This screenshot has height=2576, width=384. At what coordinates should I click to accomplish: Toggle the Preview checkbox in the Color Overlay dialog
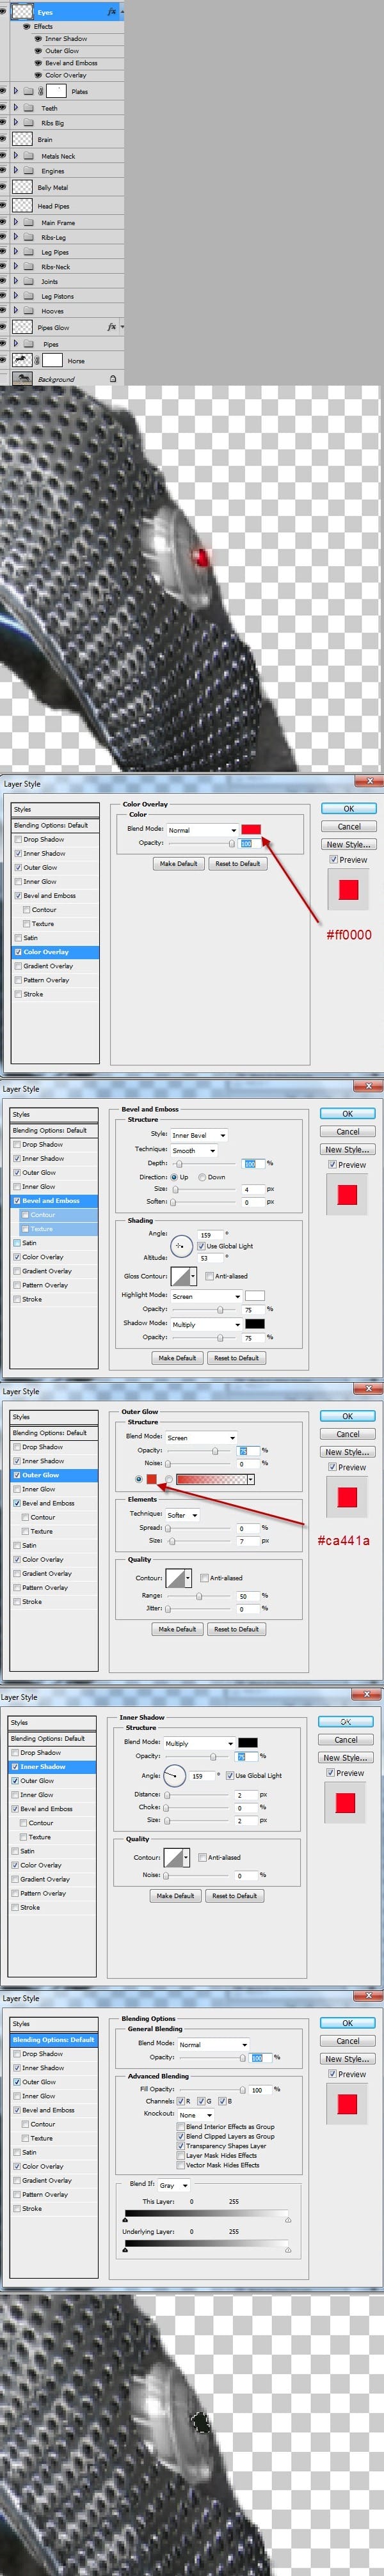tap(333, 860)
